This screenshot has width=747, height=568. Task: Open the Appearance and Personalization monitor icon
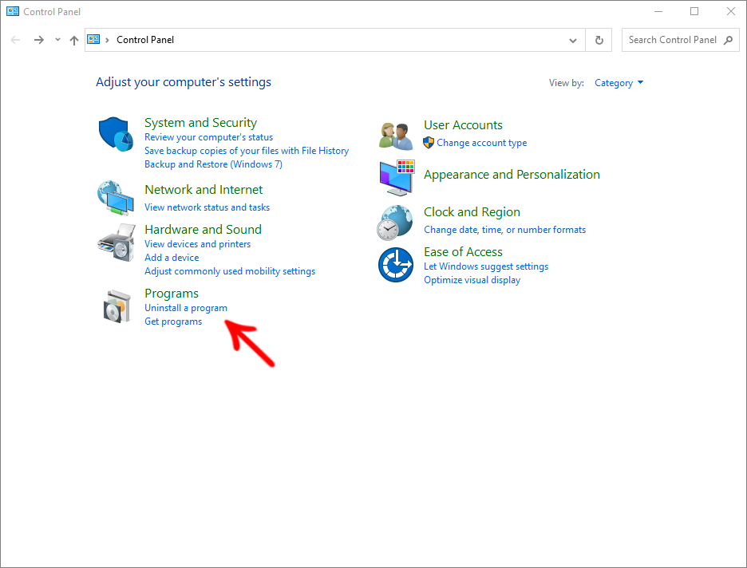pyautogui.click(x=397, y=178)
